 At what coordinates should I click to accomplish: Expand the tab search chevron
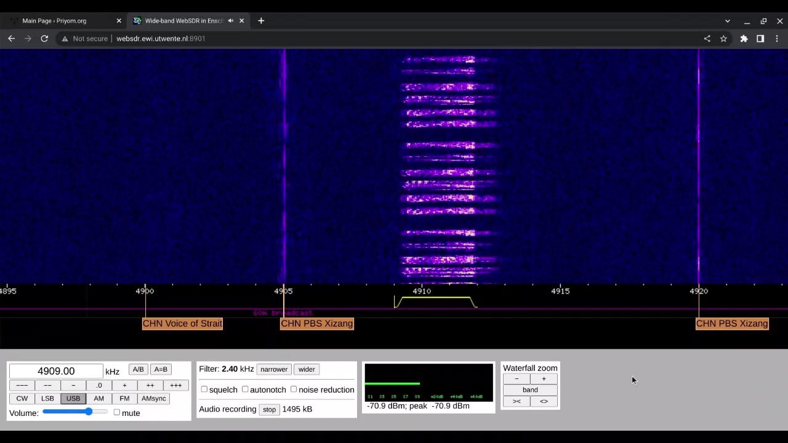click(727, 21)
